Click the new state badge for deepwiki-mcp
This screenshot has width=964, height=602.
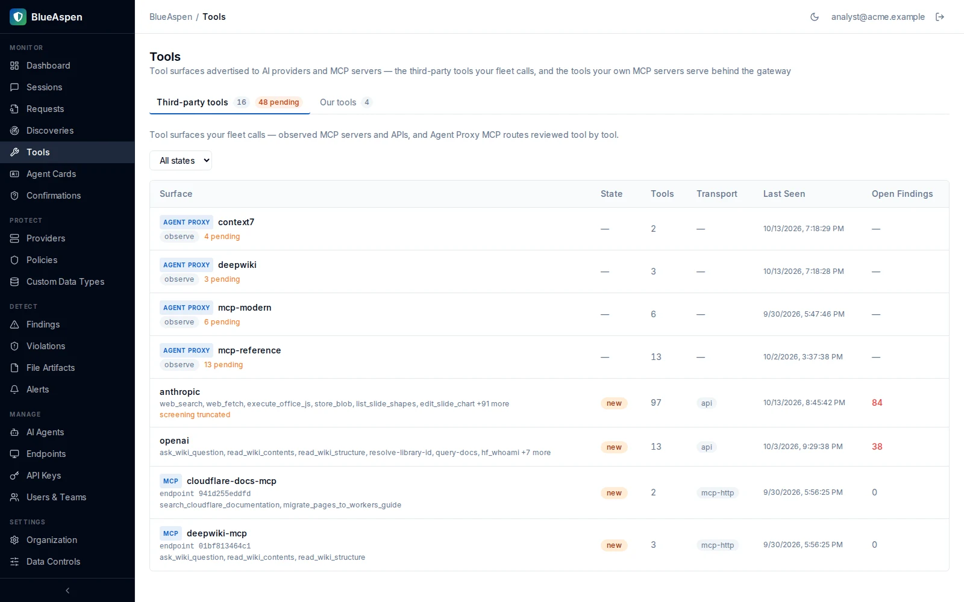[614, 545]
